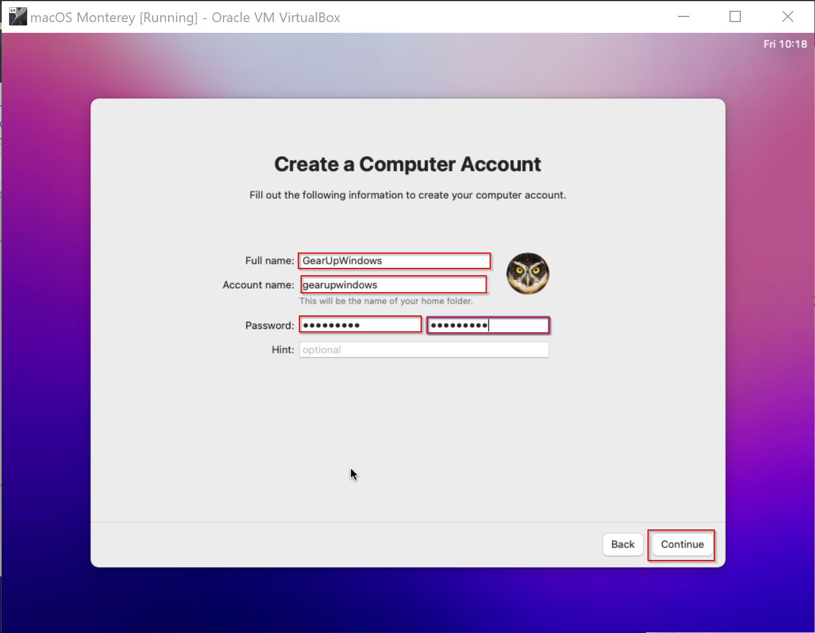Click the 'Full name:' label
The width and height of the screenshot is (815, 633).
click(x=269, y=260)
